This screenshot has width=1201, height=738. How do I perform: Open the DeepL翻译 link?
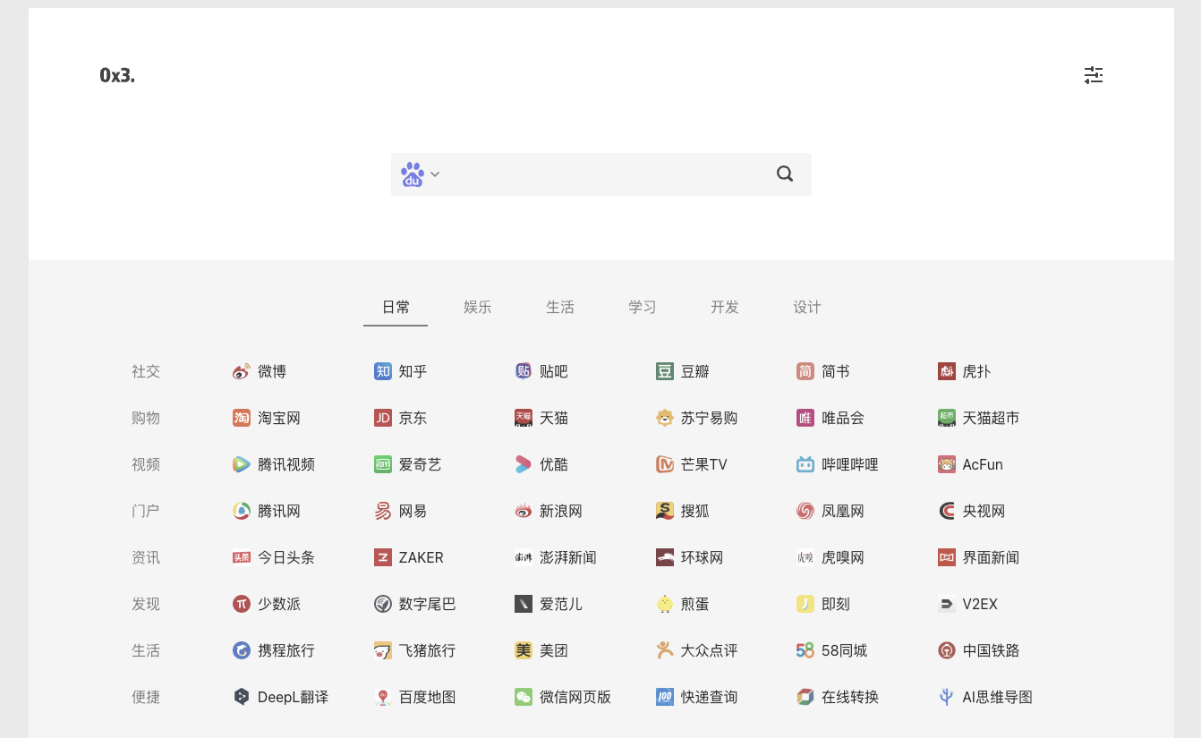[x=281, y=697]
